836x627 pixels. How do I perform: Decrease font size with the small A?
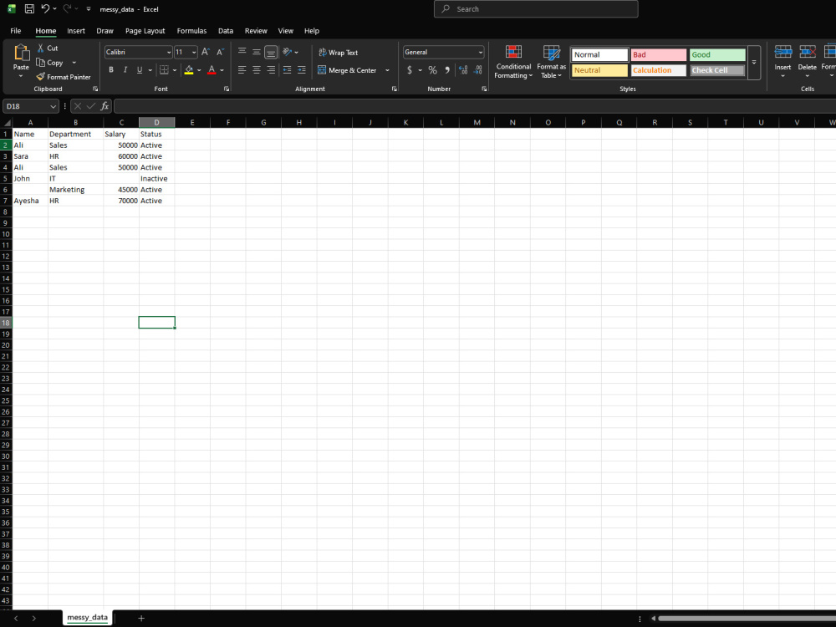pyautogui.click(x=220, y=52)
